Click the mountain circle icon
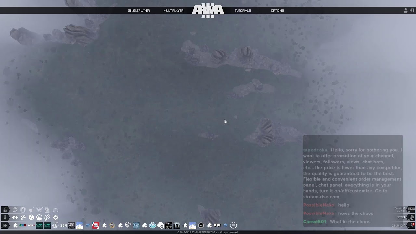 [x=39, y=218]
